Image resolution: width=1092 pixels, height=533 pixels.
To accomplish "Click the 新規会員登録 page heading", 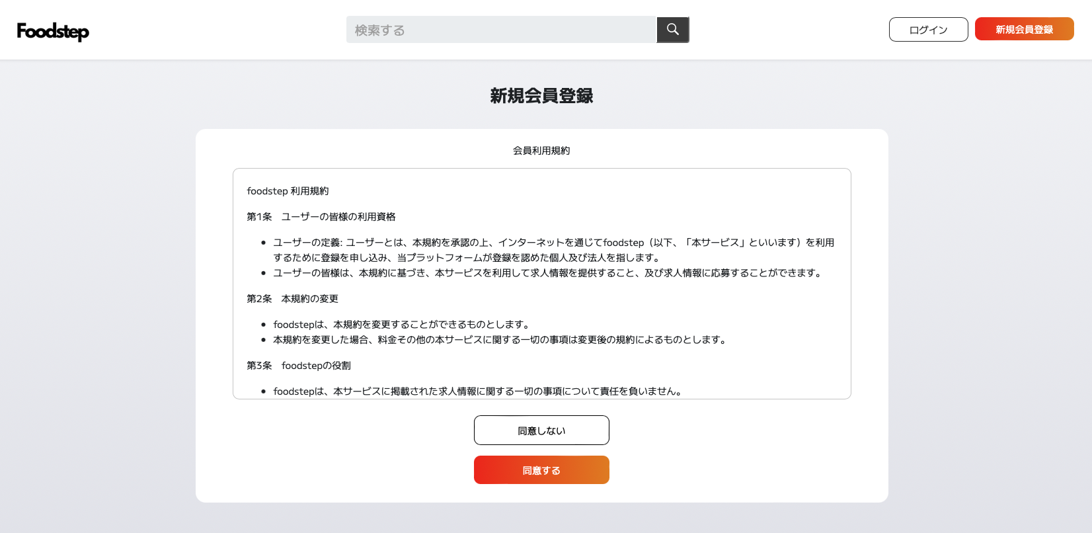I will [x=541, y=96].
